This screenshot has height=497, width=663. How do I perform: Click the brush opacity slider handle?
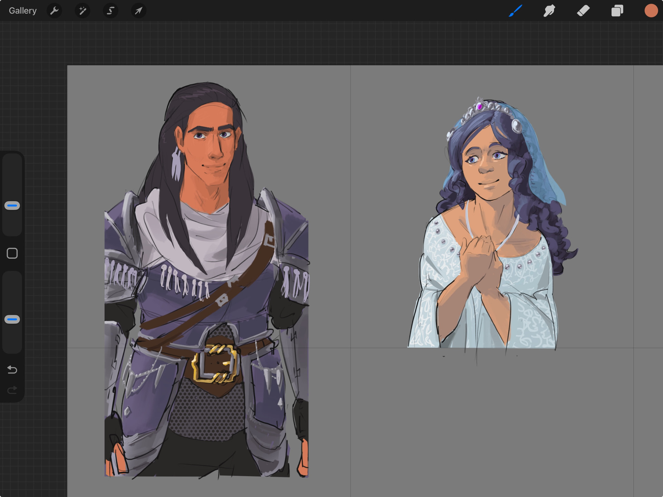12,319
